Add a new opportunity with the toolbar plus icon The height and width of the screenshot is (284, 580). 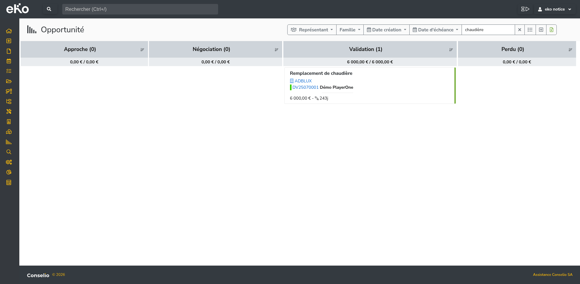(x=541, y=30)
